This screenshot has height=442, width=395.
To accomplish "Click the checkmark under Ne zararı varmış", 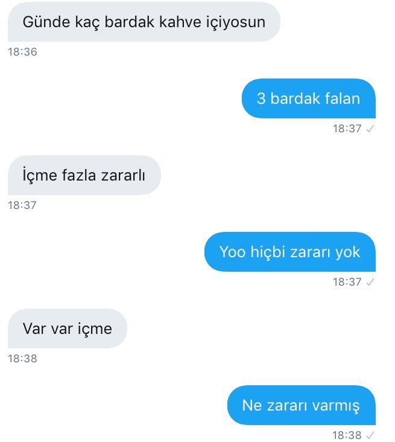I will (x=370, y=435).
